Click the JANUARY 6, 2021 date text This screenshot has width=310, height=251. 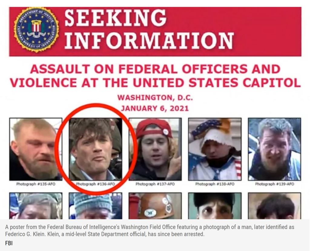pos(155,109)
